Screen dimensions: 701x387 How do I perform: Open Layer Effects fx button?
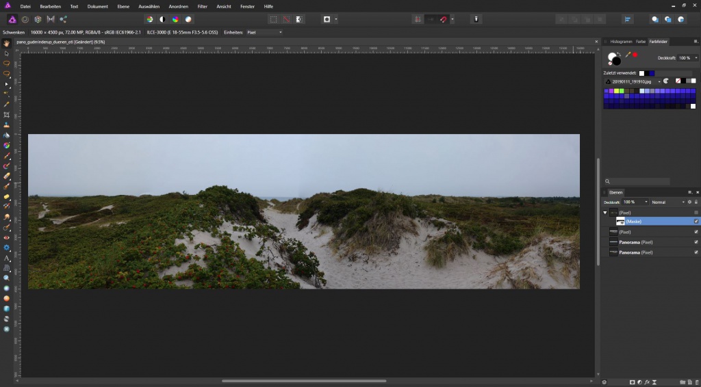pyautogui.click(x=647, y=382)
